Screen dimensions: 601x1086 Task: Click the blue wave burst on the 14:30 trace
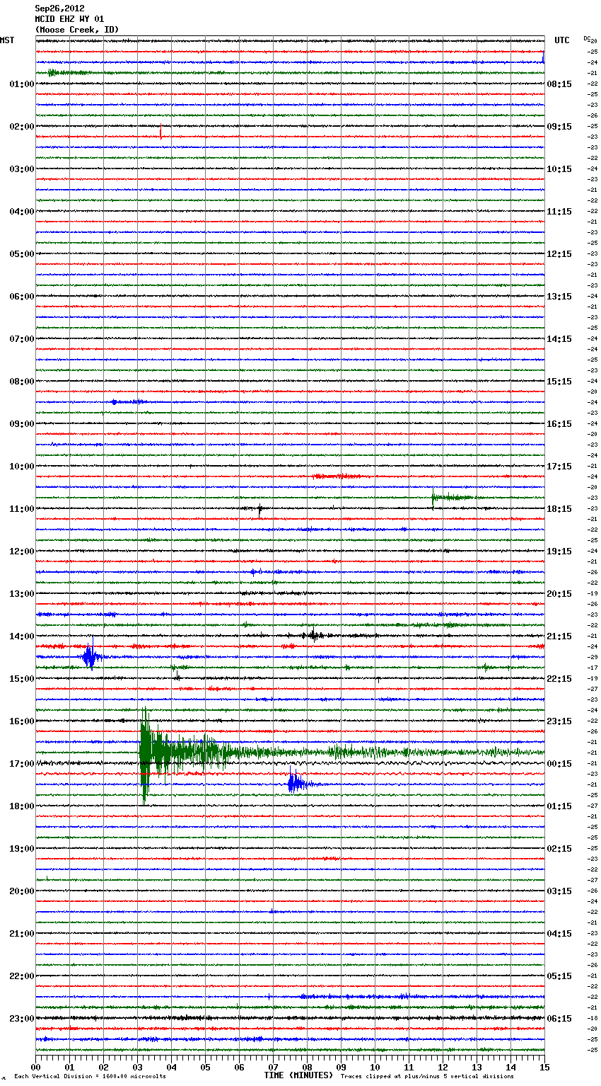point(90,657)
